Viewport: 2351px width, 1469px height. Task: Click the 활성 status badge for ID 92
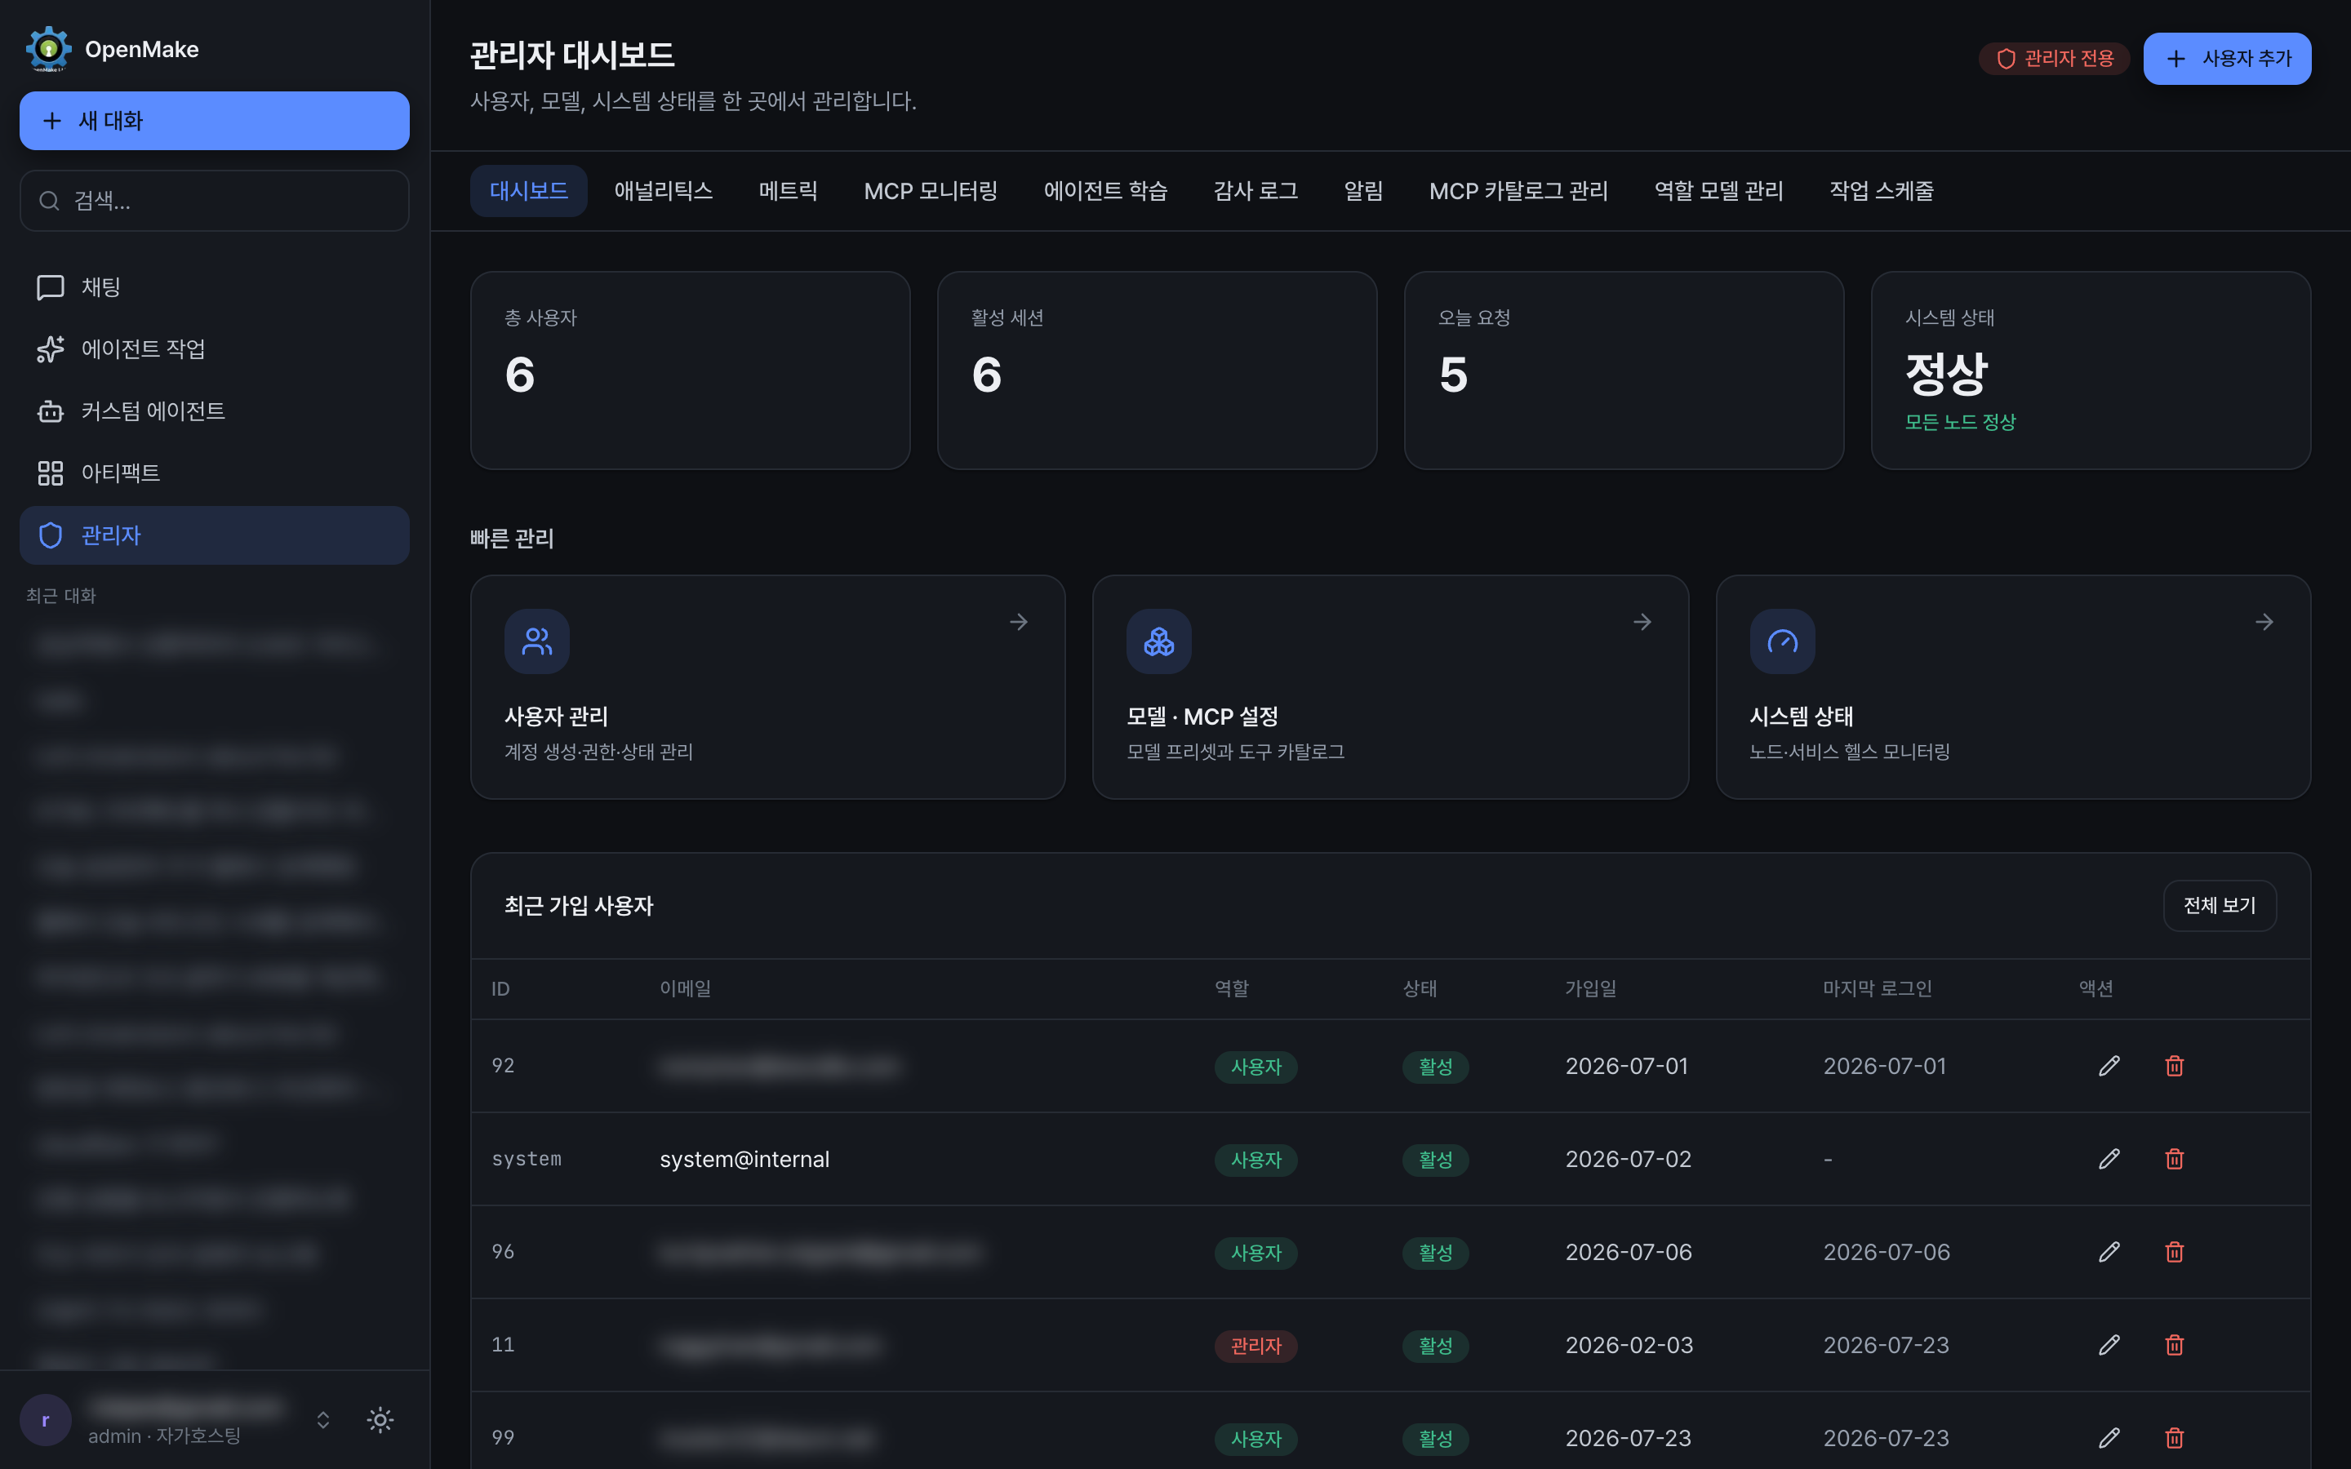tap(1435, 1067)
